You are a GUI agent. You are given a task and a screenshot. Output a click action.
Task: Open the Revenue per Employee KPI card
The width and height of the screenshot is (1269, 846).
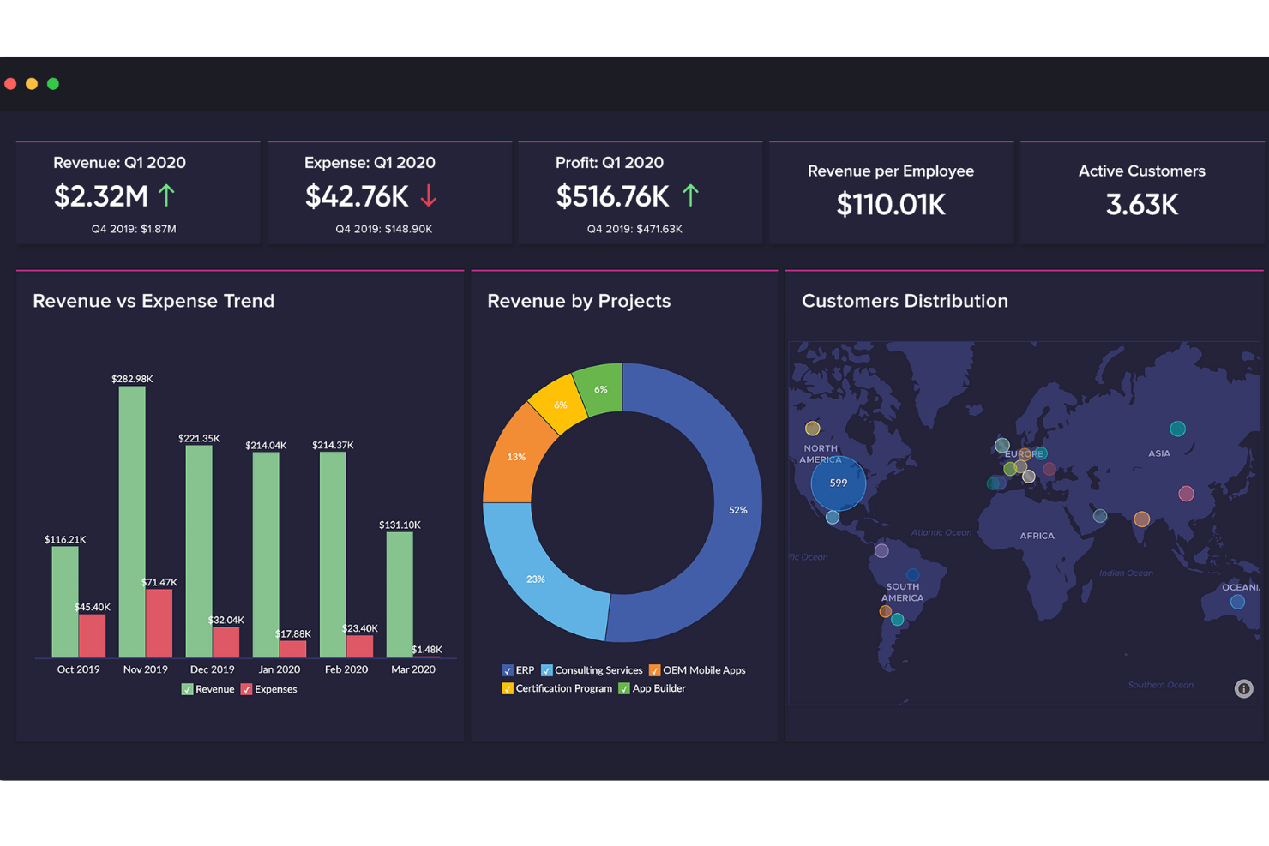coord(891,191)
